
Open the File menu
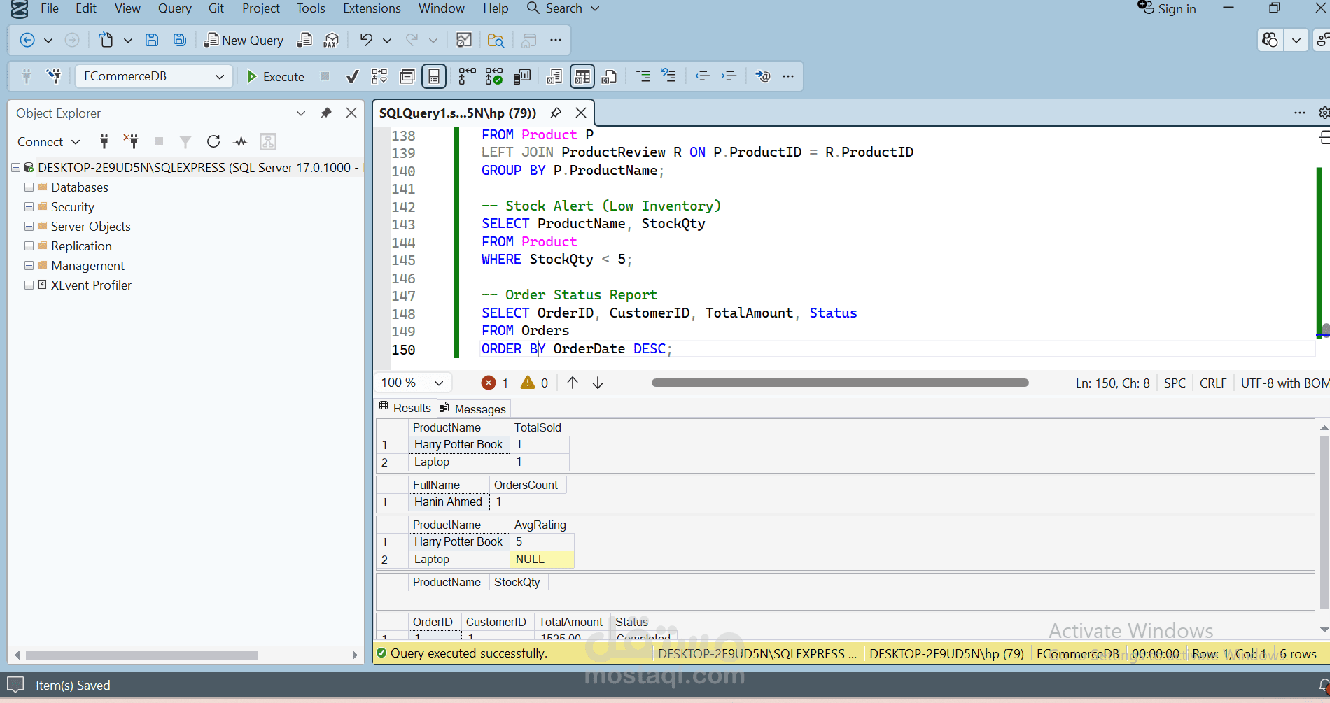pyautogui.click(x=50, y=8)
